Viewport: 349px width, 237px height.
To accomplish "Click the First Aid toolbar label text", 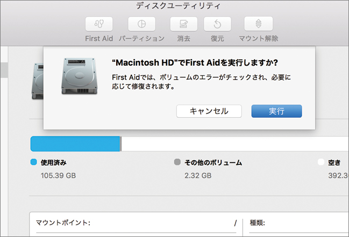I will coord(99,39).
